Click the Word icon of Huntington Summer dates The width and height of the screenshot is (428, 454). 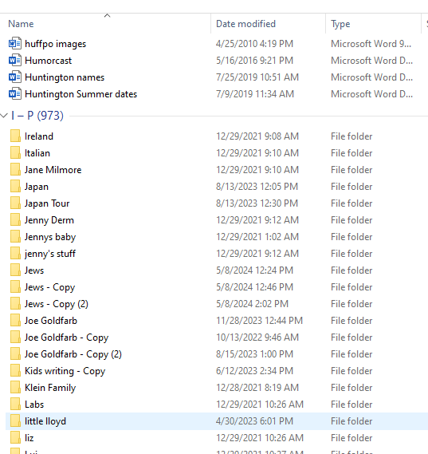pos(15,94)
